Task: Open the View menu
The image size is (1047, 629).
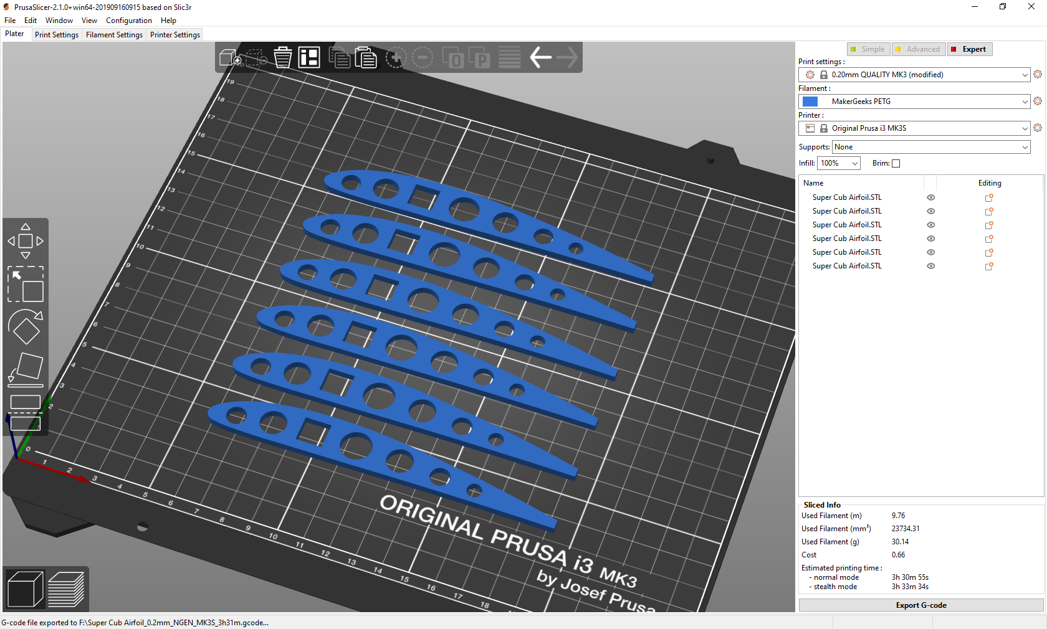Action: pyautogui.click(x=89, y=21)
